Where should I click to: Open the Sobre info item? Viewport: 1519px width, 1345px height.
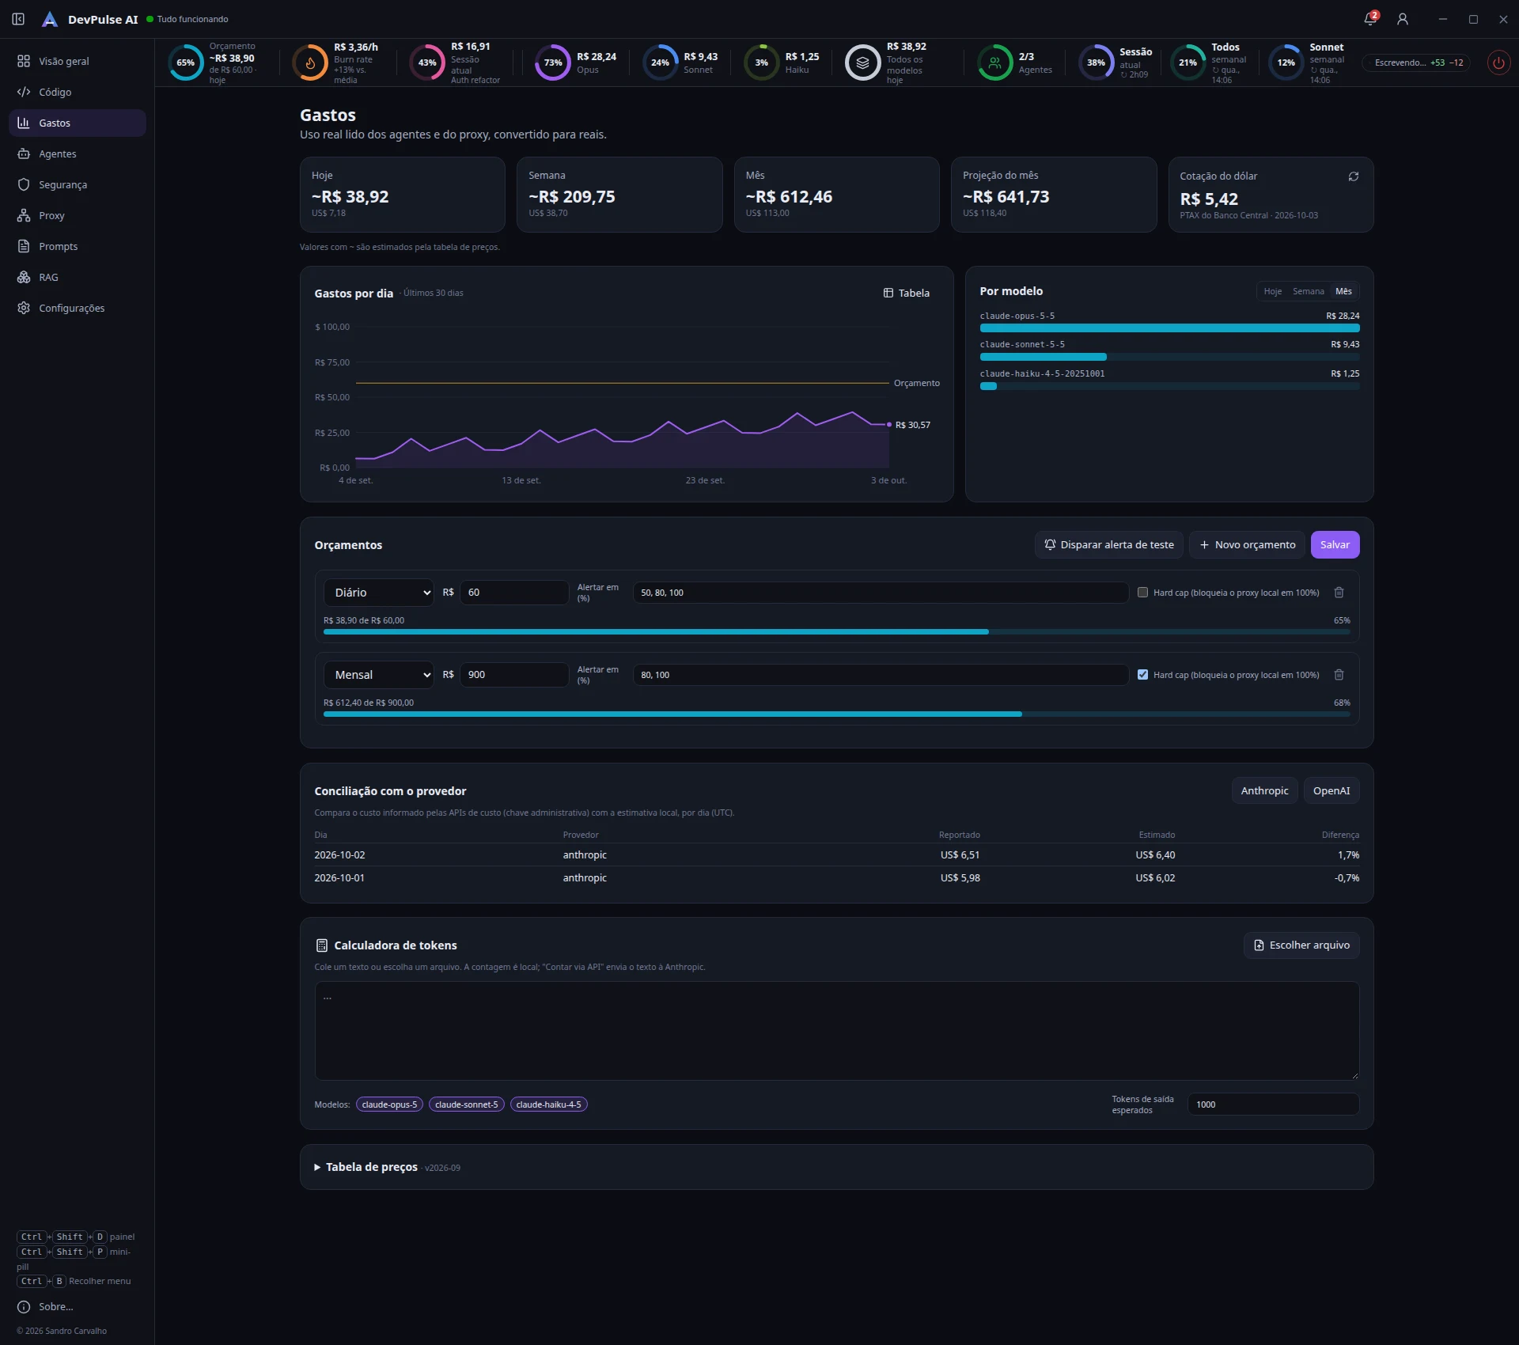[46, 1306]
